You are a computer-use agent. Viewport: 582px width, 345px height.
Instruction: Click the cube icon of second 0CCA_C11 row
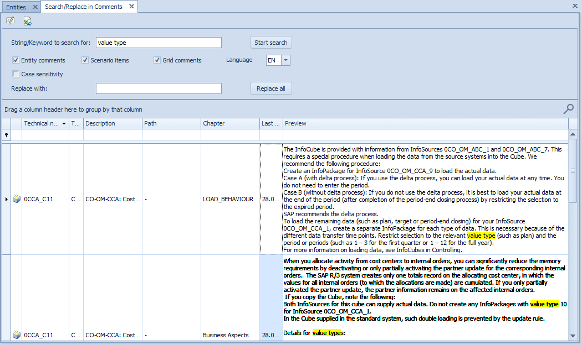pyautogui.click(x=17, y=335)
